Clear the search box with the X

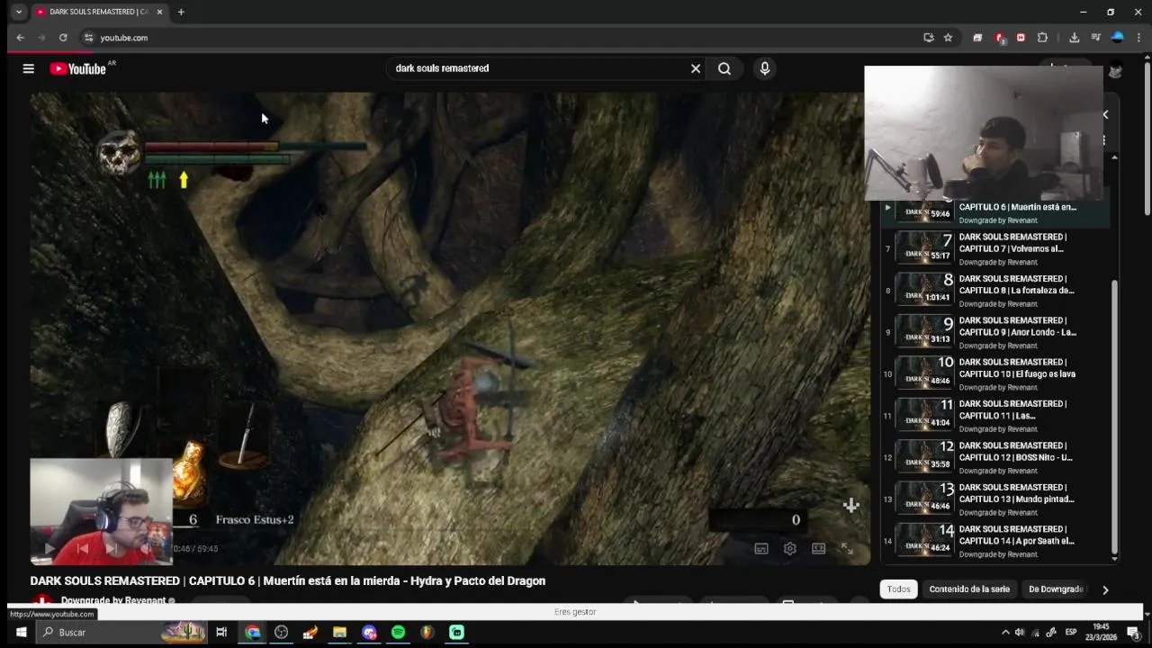(x=696, y=68)
